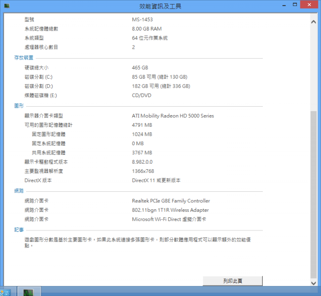Click the 顯示器介面卡類型 label
This screenshot has height=296, width=321.
coord(44,116)
